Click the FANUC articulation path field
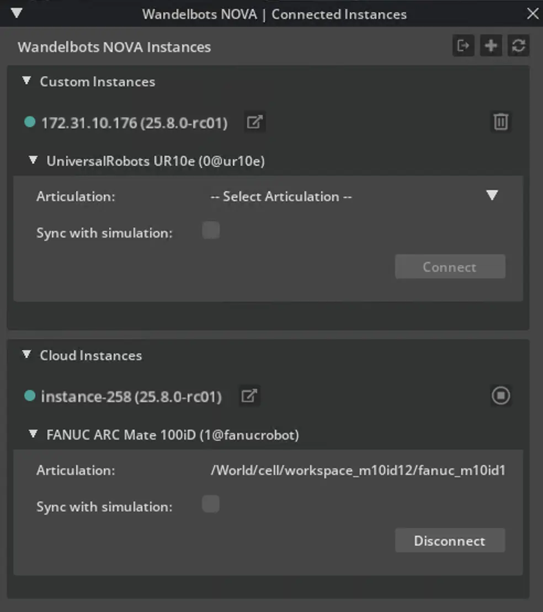The width and height of the screenshot is (543, 612). 358,471
